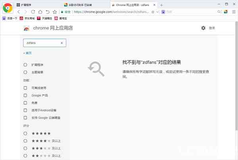Click the Baidu paw search engine icon
The width and height of the screenshot is (238, 160).
163,12
